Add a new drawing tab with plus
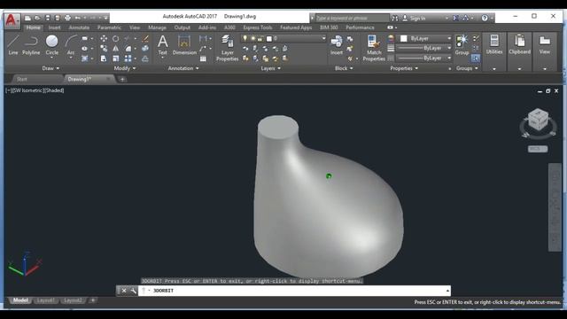567x319 pixels. (122, 79)
